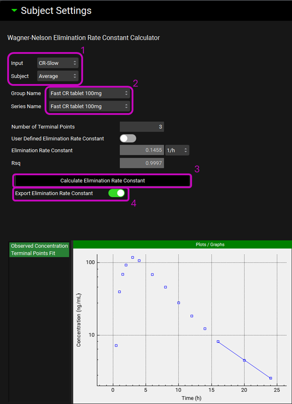
Task: Select the peak concentration data point
Action: click(133, 257)
